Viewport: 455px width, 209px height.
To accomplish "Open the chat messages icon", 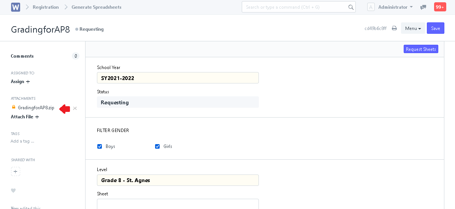I will 423,7.
